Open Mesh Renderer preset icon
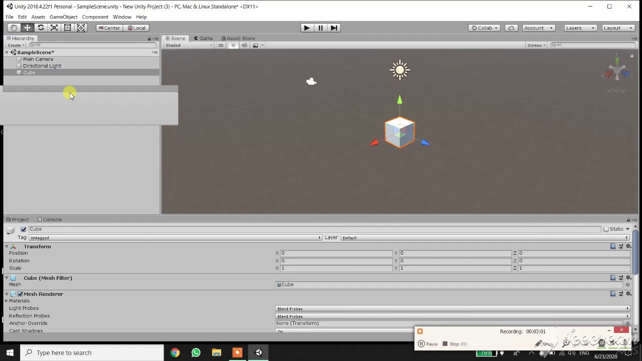Screen dimensions: 642x361 (x=620, y=293)
